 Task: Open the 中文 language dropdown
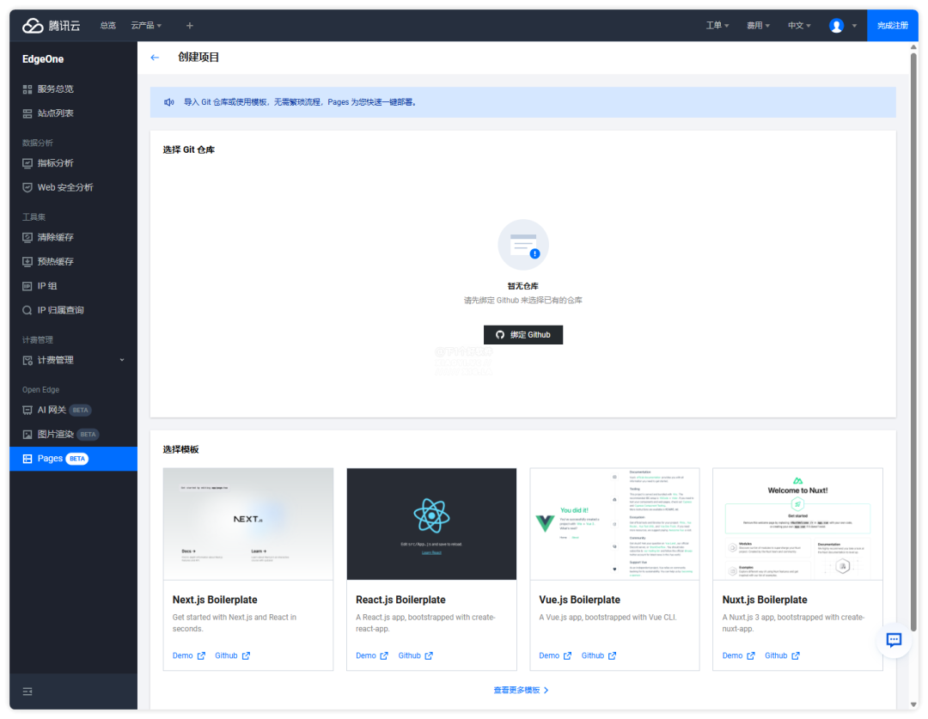(799, 26)
